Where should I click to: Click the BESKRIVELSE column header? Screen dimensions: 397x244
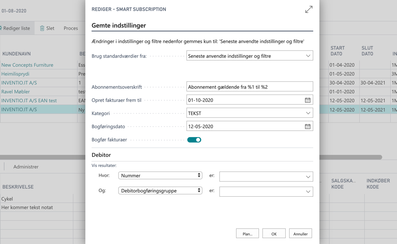[x=18, y=187]
